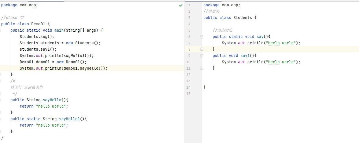This screenshot has height=143, width=359.
Task: Collapse the main method fold marker in Demo01
Action: (1, 30)
